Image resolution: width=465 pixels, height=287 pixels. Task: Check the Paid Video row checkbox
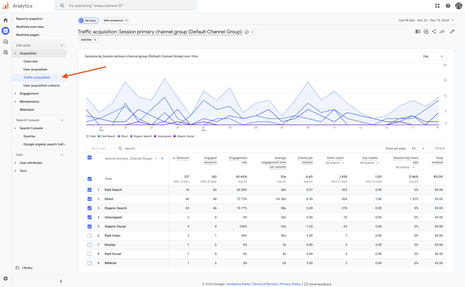click(90, 235)
